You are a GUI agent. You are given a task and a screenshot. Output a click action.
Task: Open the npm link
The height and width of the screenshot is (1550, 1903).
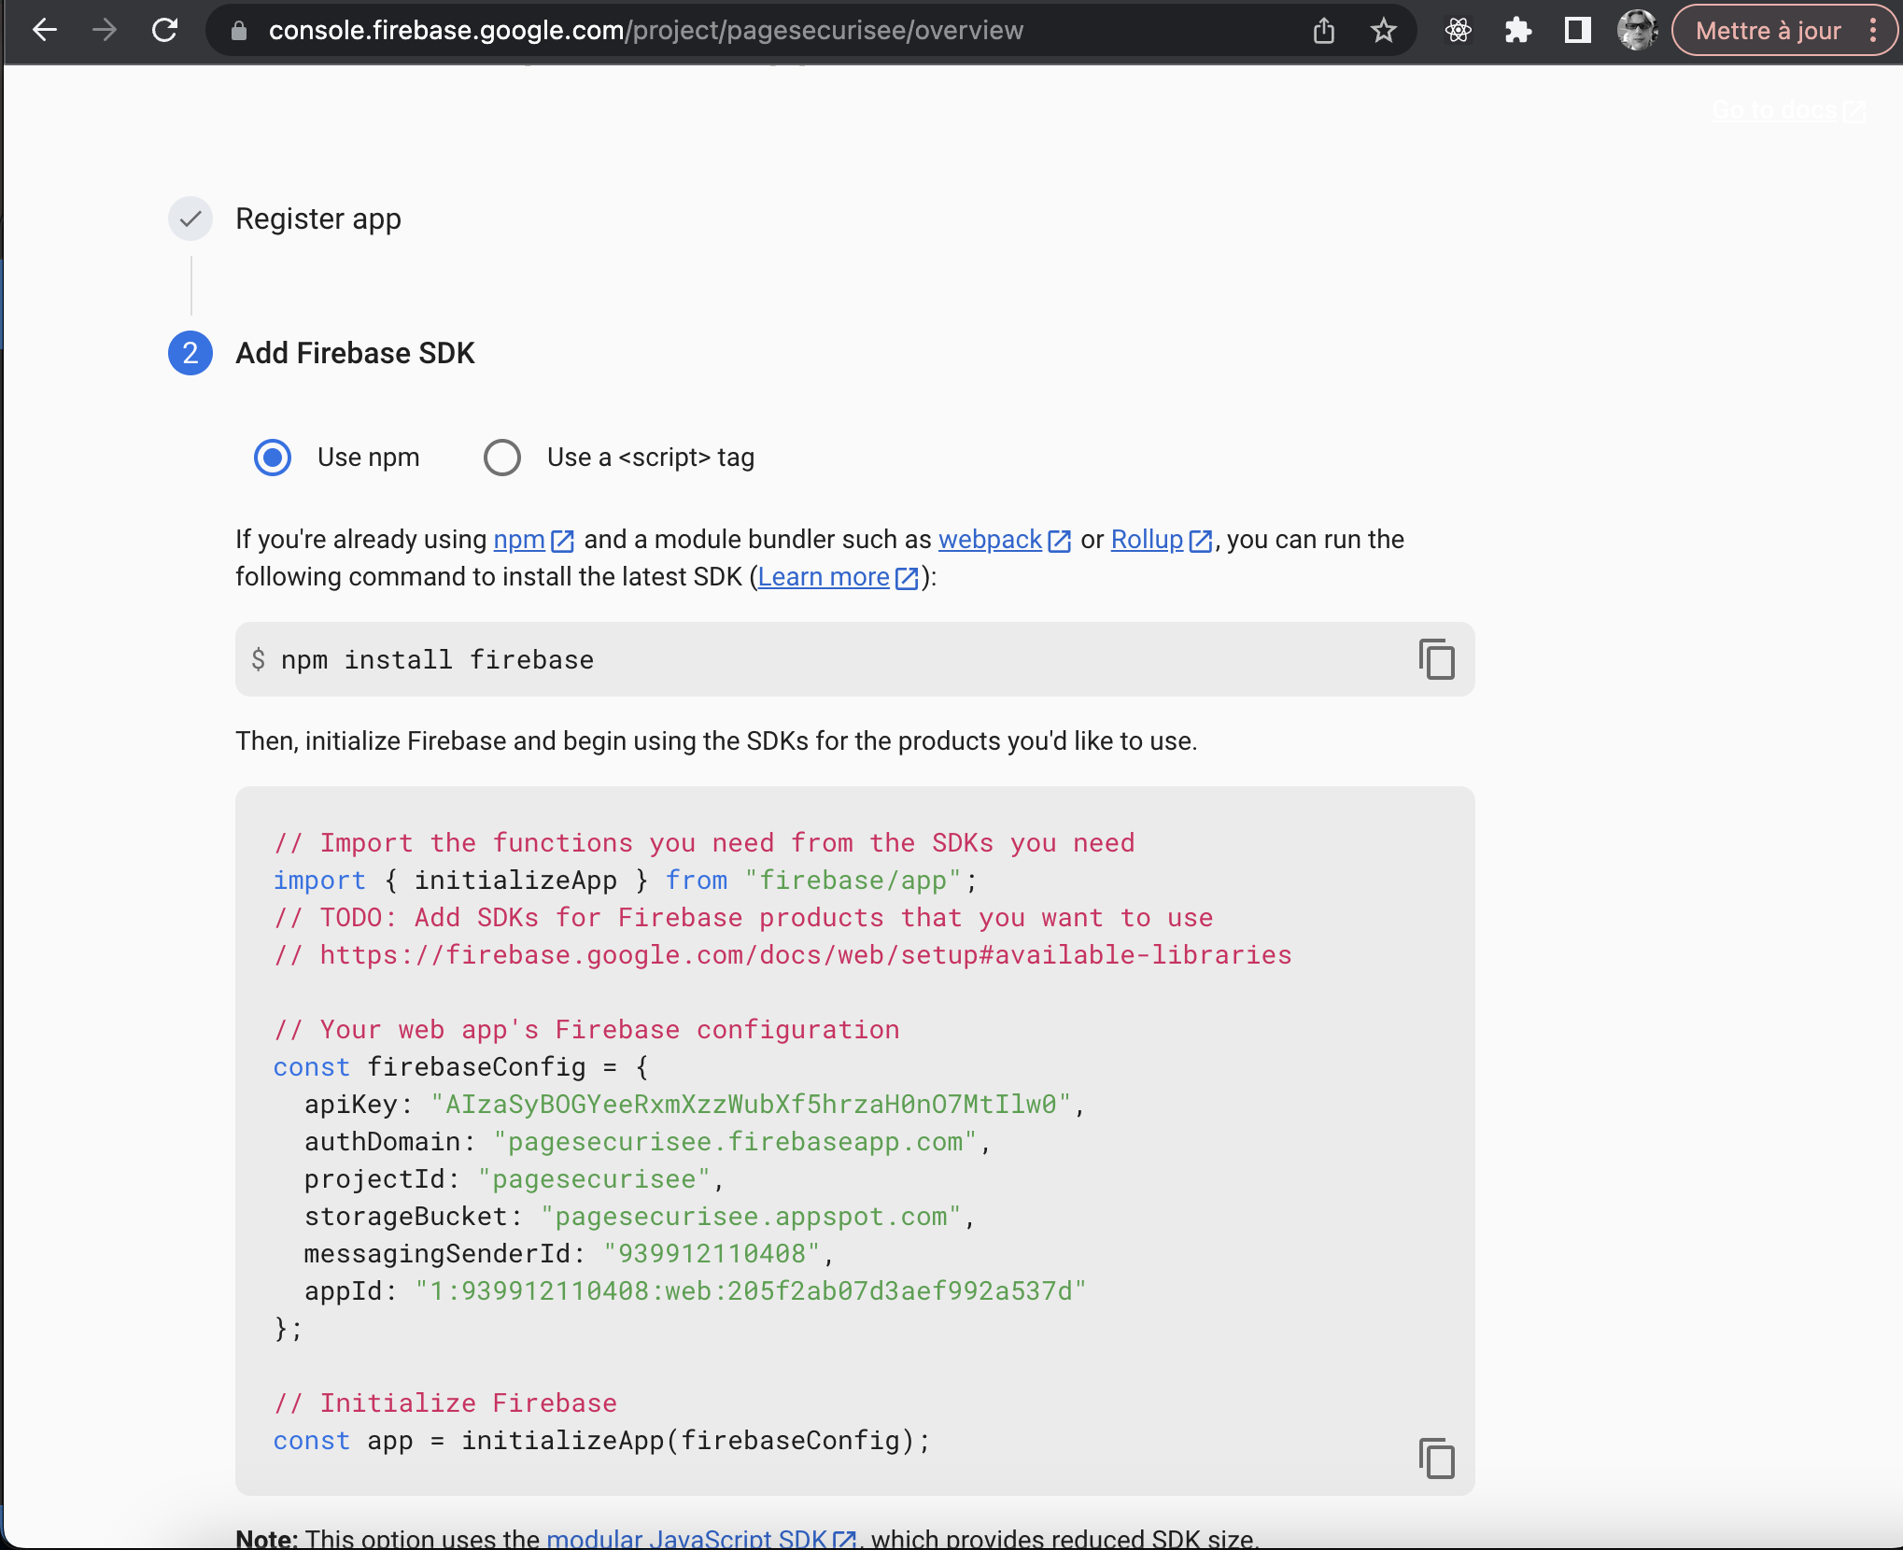(519, 540)
